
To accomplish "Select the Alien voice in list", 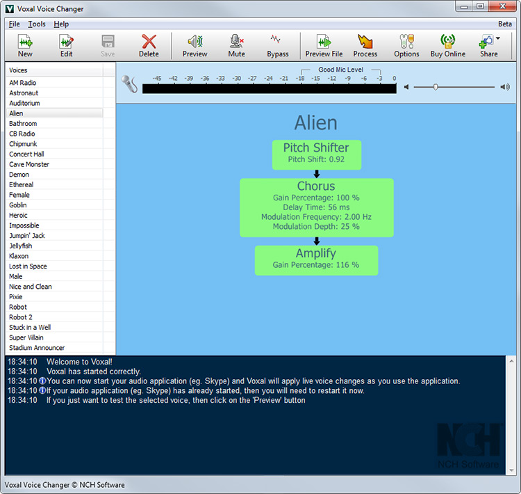I will tap(54, 113).
